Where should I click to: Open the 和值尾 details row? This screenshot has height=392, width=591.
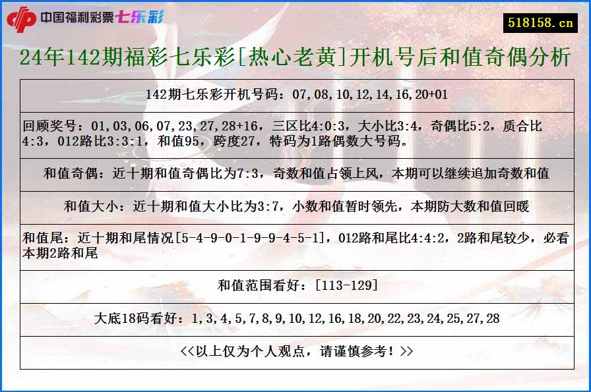295,245
